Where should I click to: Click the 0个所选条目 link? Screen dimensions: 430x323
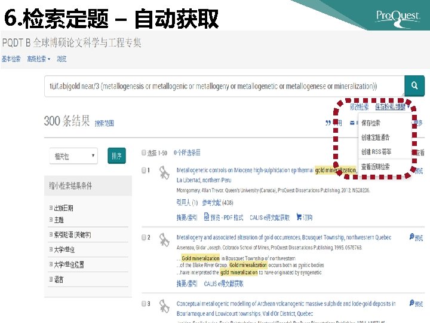click(187, 153)
